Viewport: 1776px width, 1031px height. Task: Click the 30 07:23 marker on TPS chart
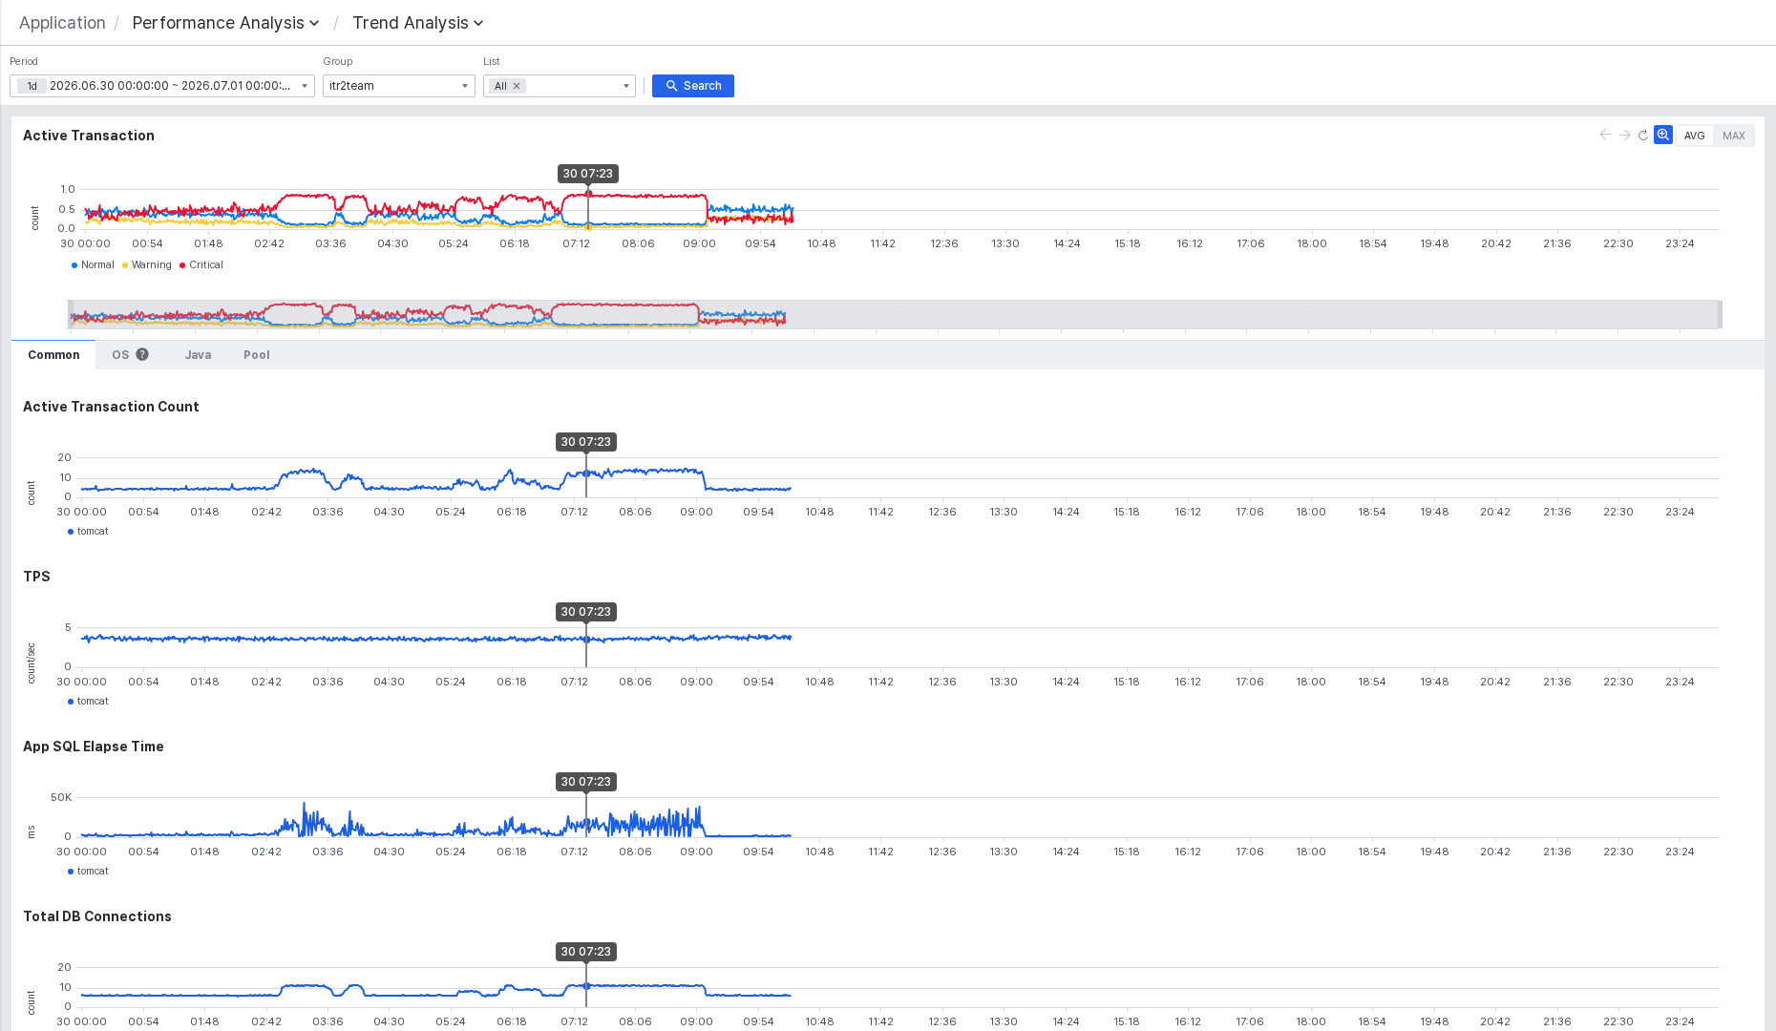pos(586,612)
